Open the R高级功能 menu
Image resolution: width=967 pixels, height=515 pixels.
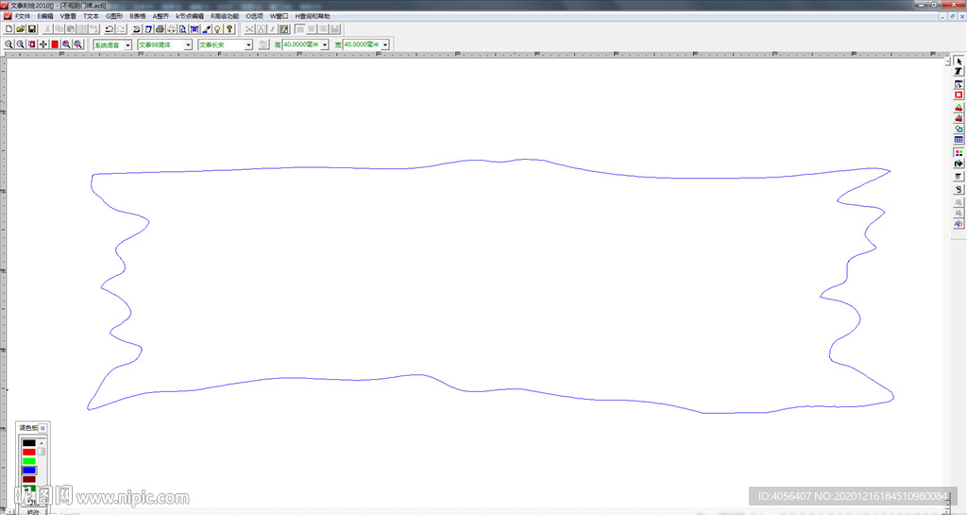pyautogui.click(x=225, y=16)
